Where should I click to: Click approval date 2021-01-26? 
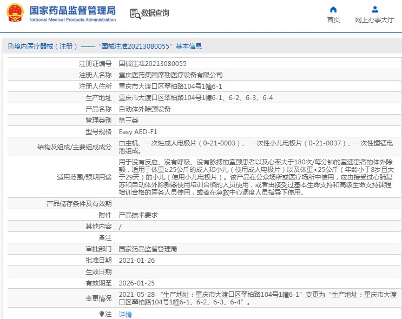tap(136, 260)
